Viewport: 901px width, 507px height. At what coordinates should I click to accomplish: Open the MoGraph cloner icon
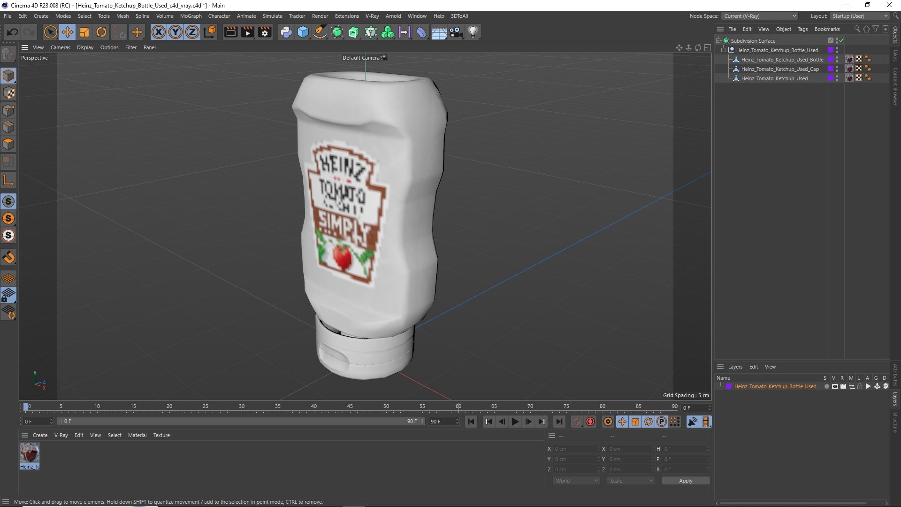[388, 32]
